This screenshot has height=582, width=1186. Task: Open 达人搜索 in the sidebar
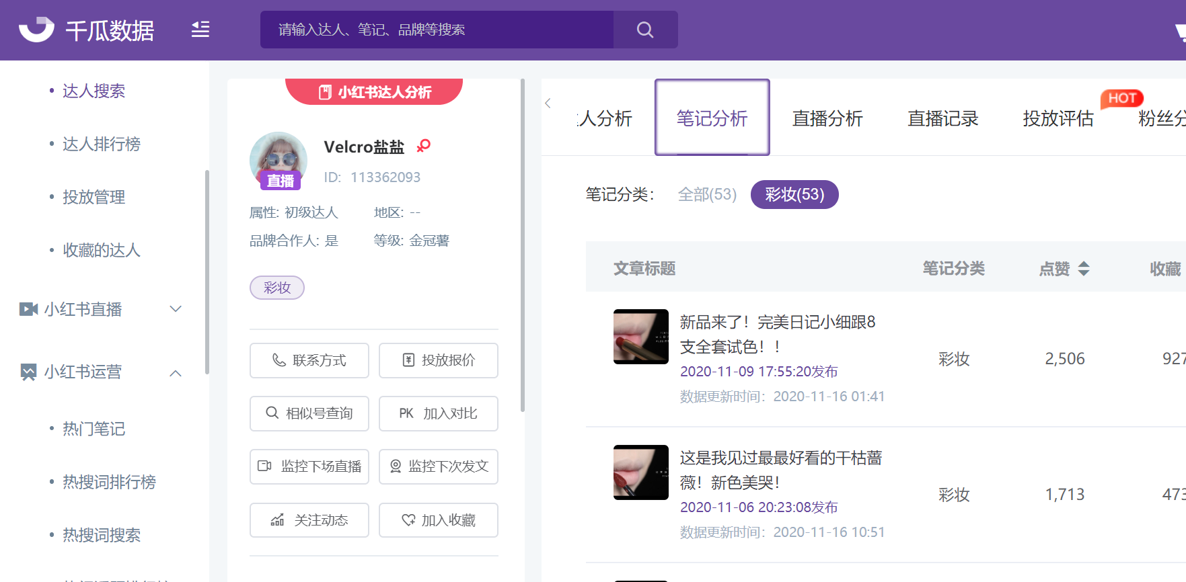click(94, 91)
